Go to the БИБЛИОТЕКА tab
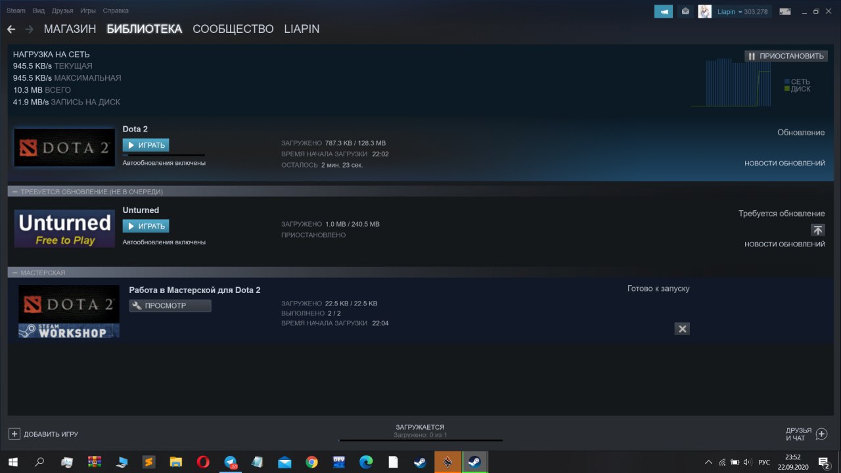The height and width of the screenshot is (473, 841). (x=144, y=30)
